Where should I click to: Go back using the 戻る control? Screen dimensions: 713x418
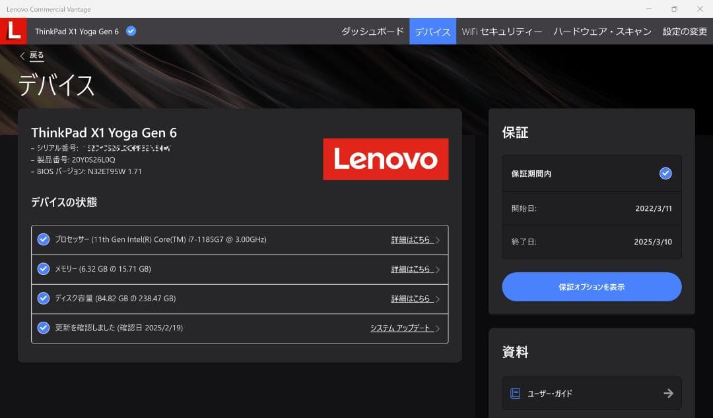[x=32, y=56]
